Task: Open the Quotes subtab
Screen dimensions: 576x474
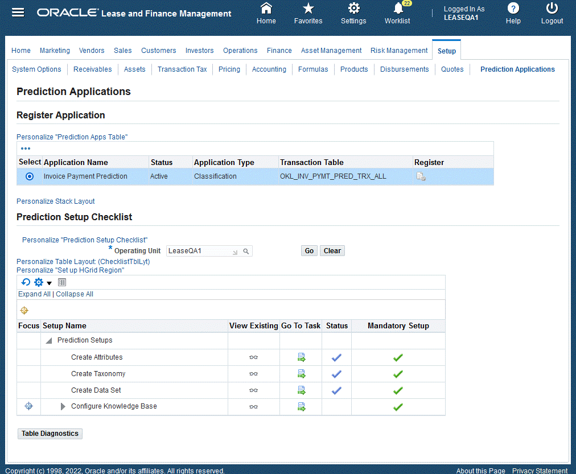Action: (x=452, y=69)
